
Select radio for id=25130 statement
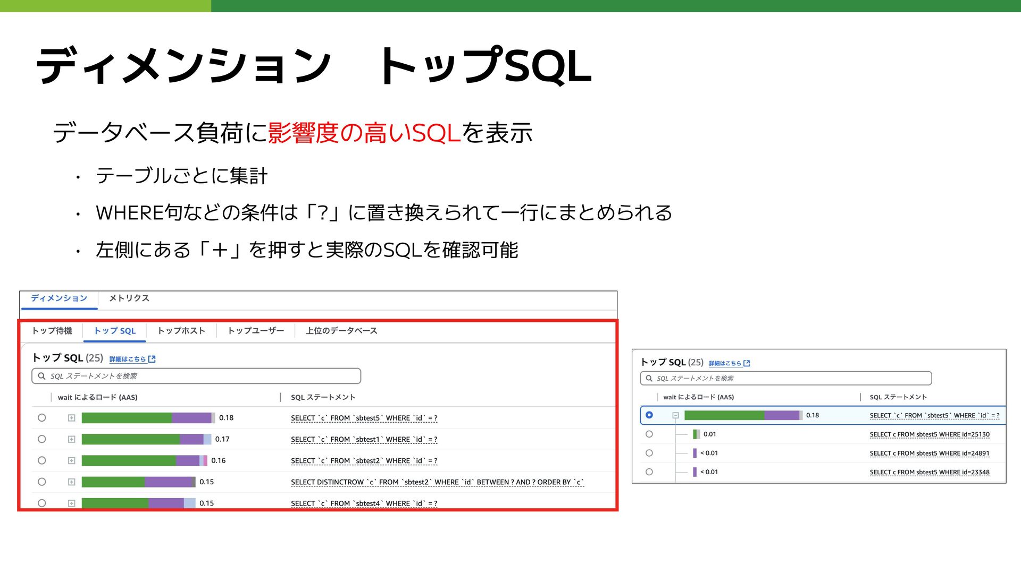pos(649,434)
